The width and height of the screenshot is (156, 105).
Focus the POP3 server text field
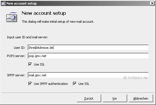(88, 56)
